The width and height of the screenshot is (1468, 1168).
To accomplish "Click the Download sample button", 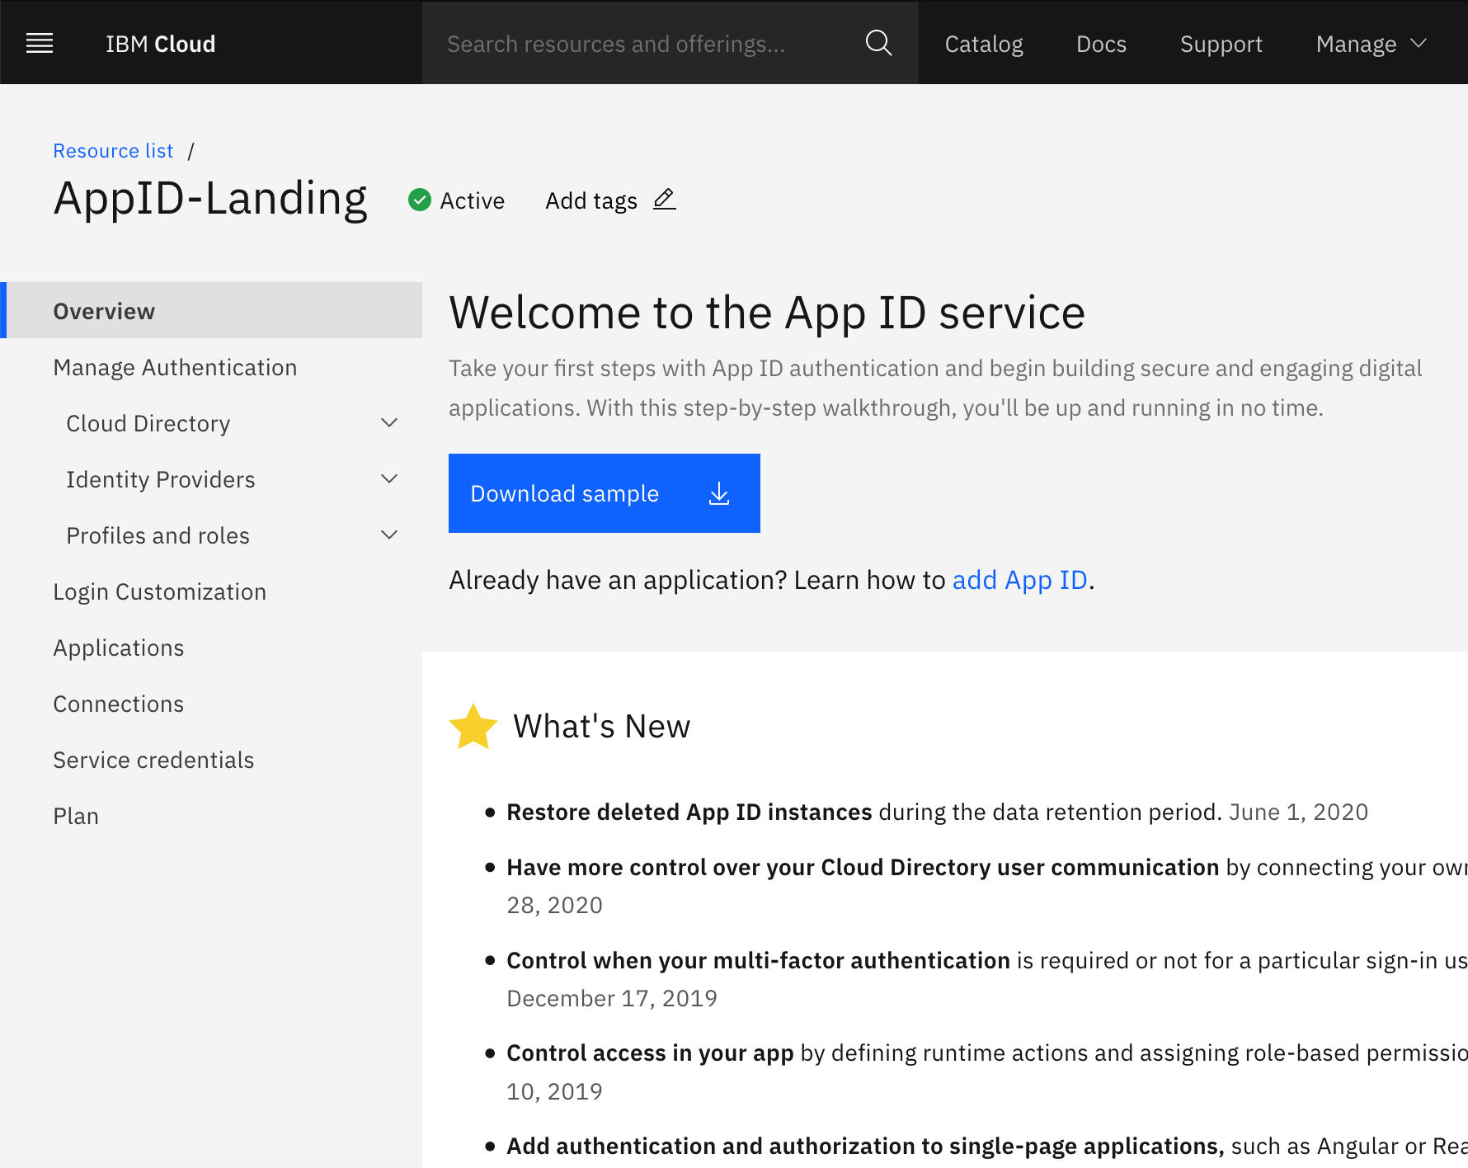I will (605, 493).
